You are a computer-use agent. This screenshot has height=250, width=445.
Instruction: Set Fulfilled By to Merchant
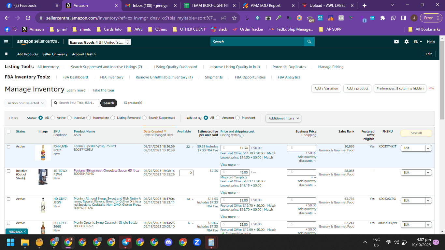coord(237,118)
